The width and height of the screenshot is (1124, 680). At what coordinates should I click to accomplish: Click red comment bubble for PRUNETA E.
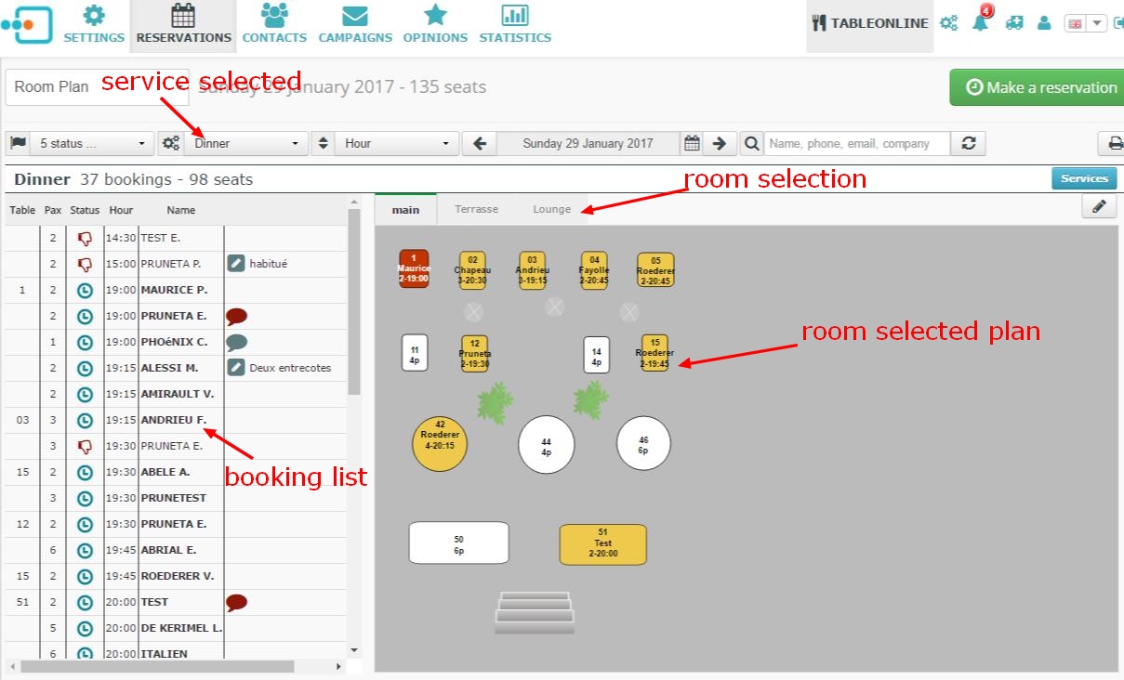click(236, 316)
